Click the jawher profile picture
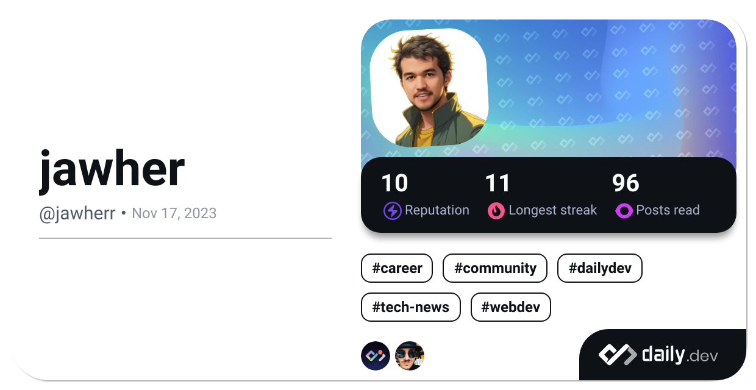This screenshot has height=390, width=756. pos(429,87)
